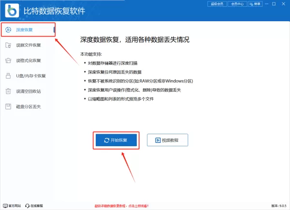Image resolution: width=290 pixels, height=210 pixels.
Task: Click the refresh icon on 开始恢复
Action: [x=107, y=140]
